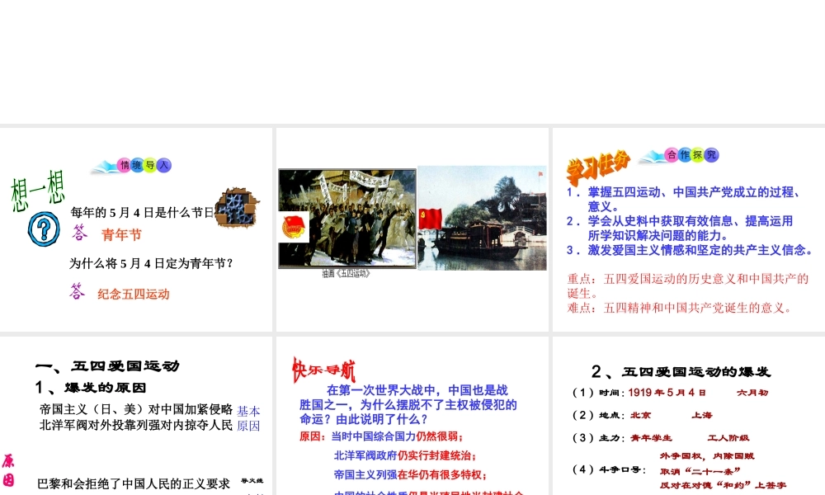The height and width of the screenshot is (495, 825).
Task: Click the question 每年的5月4日是什么节日
Action: [143, 213]
